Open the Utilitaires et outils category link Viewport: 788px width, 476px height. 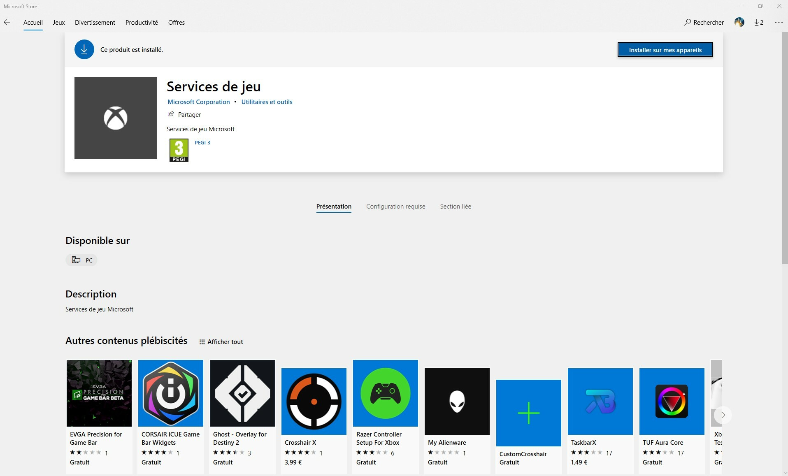pos(267,102)
